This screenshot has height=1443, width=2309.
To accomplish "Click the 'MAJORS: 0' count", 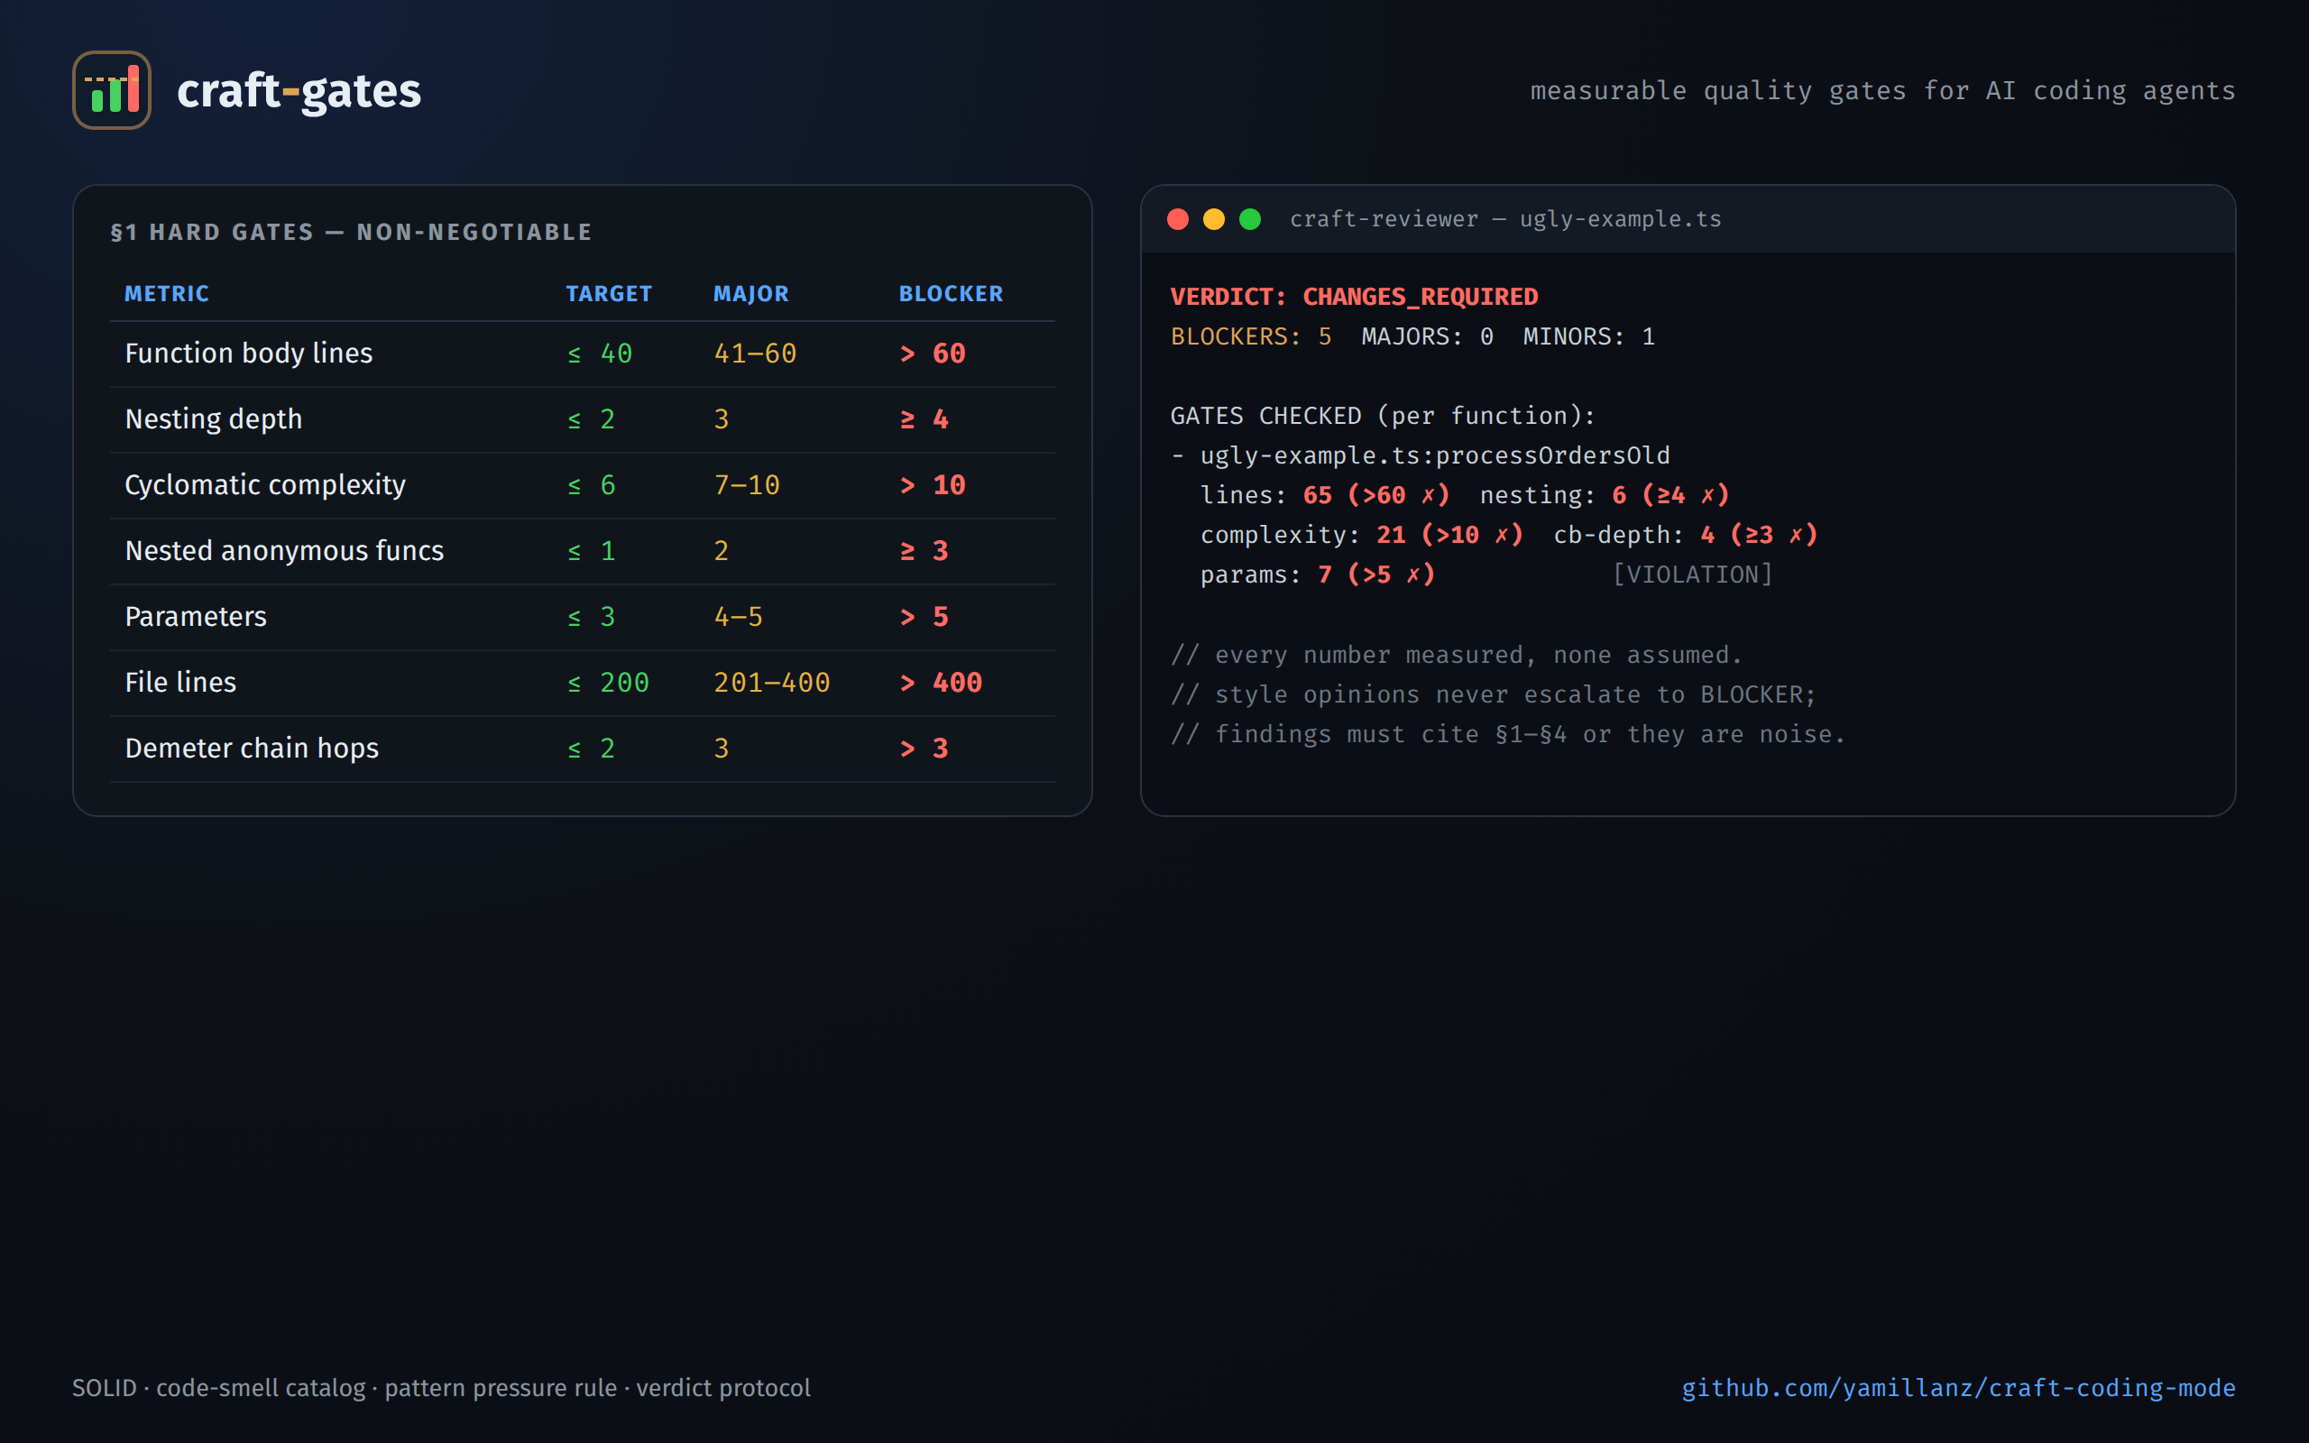I will coord(1428,337).
